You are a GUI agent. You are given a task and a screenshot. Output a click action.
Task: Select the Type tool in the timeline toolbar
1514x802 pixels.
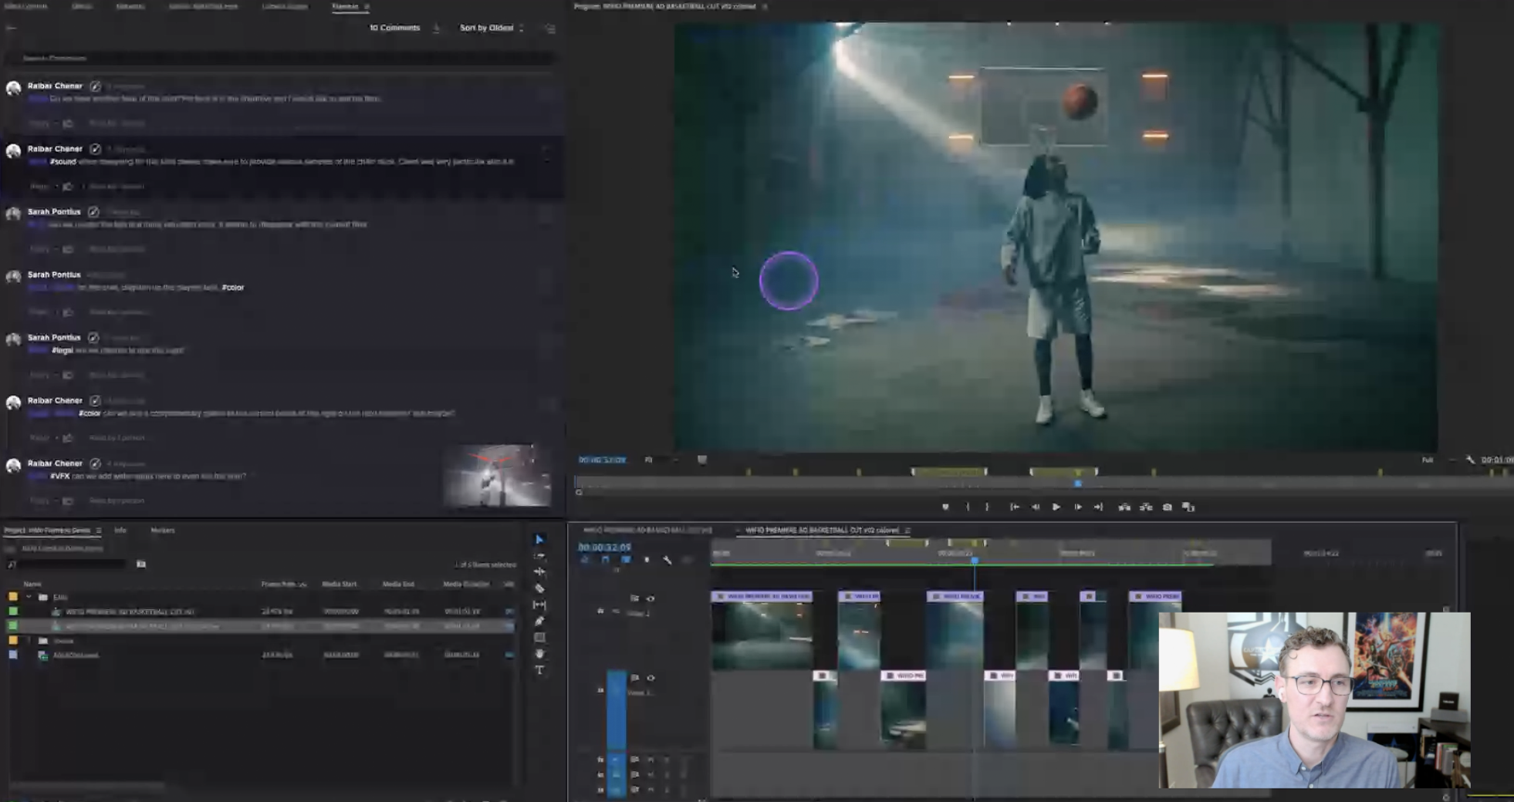coord(539,669)
